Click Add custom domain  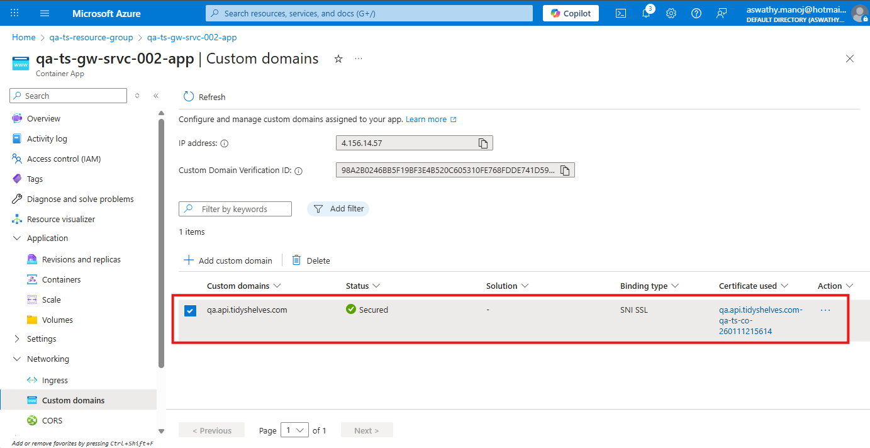click(228, 260)
